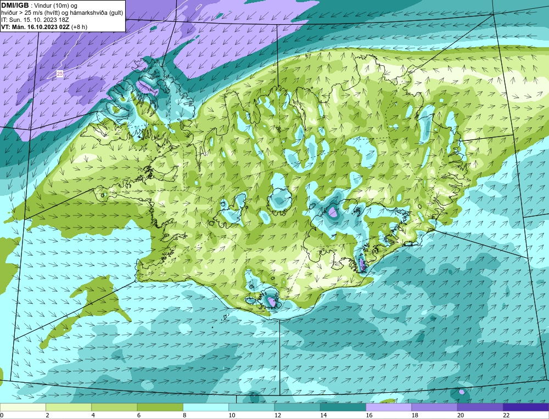Click the legend scale number 22
This screenshot has height=419, width=549.
(507, 415)
